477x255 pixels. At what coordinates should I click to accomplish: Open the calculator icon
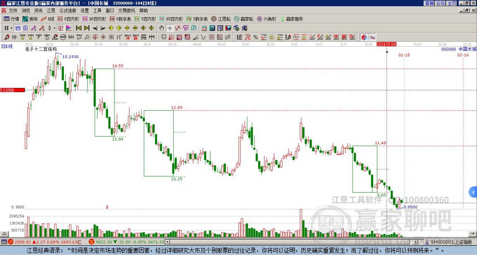click(x=212, y=28)
